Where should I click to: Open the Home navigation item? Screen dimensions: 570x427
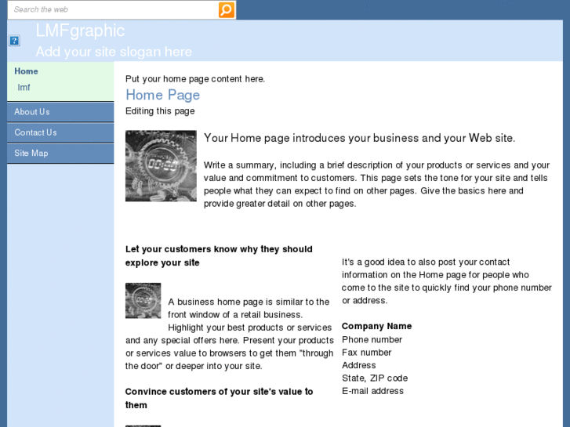coord(26,71)
